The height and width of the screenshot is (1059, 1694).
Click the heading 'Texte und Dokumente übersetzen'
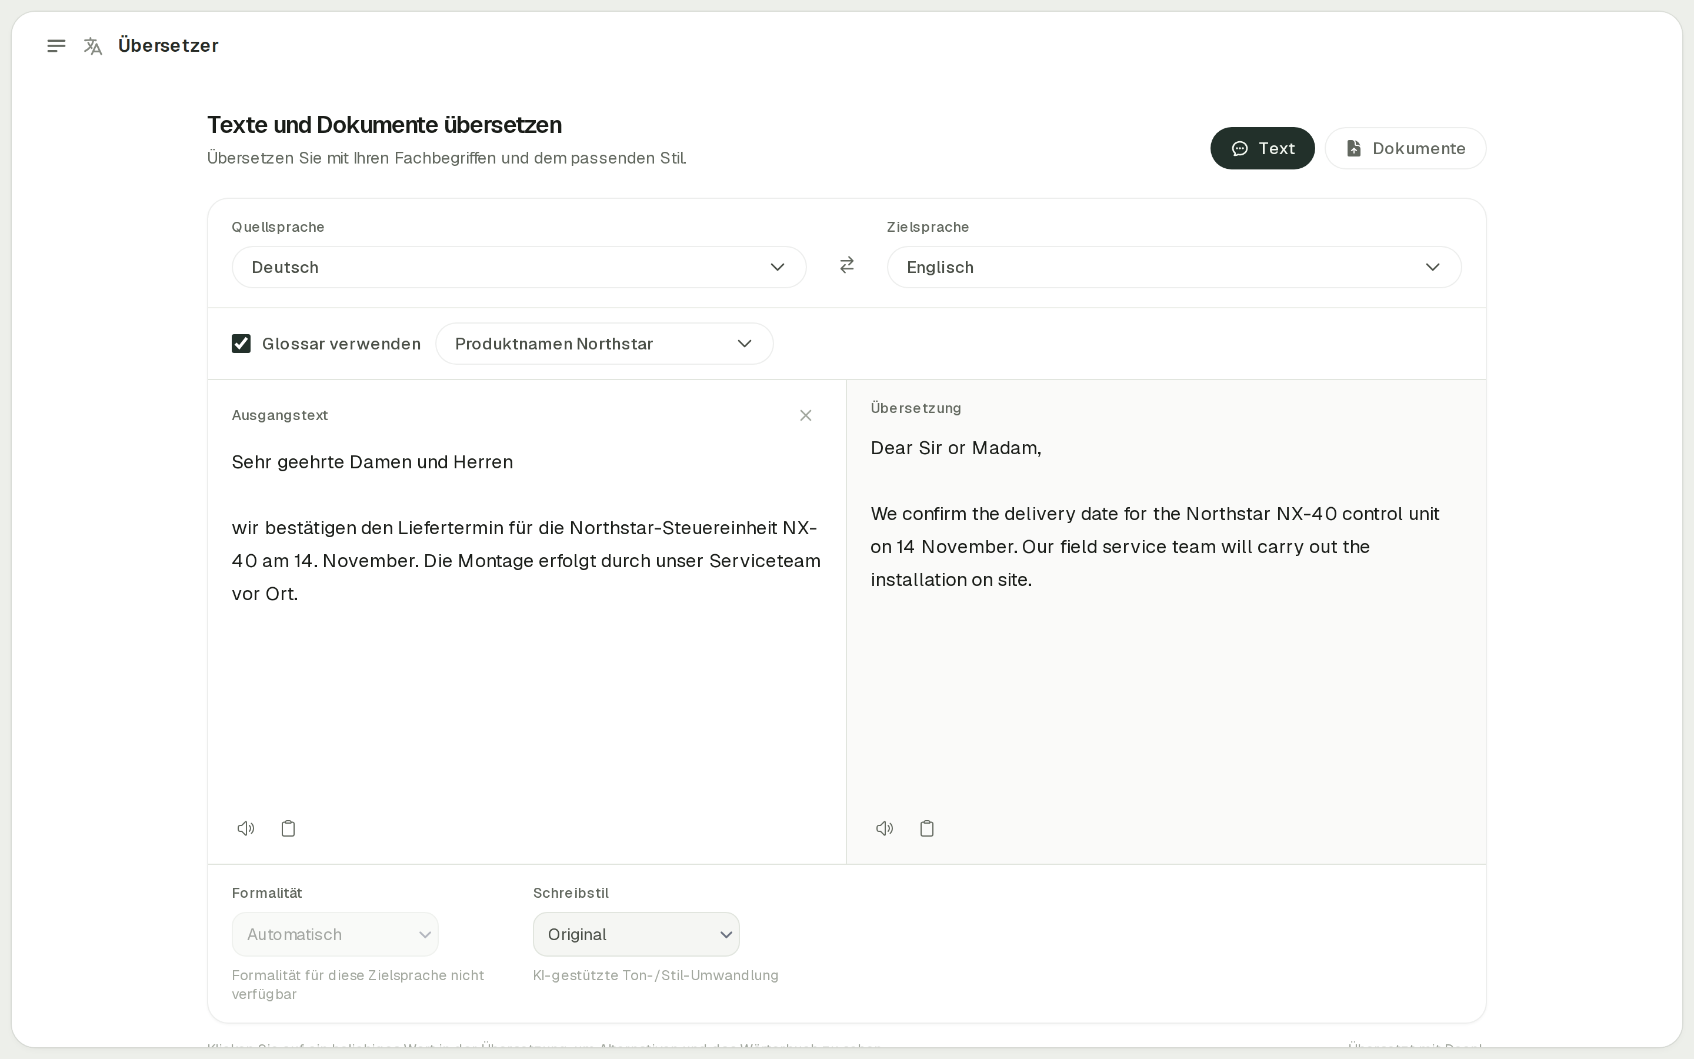[x=384, y=125]
